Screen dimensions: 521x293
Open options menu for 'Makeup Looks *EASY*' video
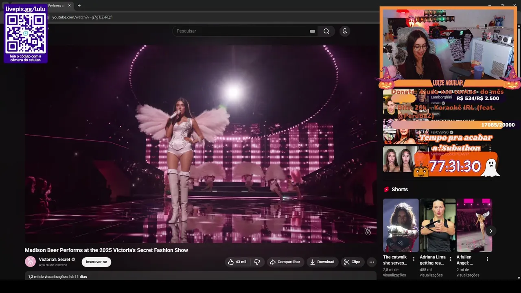[x=490, y=149]
